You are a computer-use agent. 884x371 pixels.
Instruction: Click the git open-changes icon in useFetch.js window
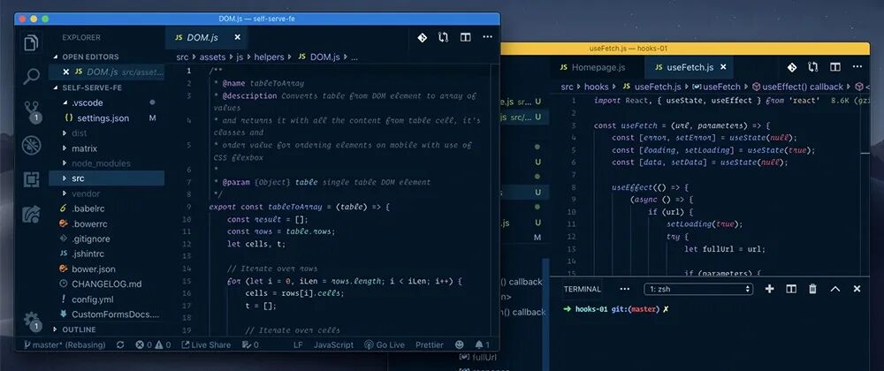click(792, 67)
